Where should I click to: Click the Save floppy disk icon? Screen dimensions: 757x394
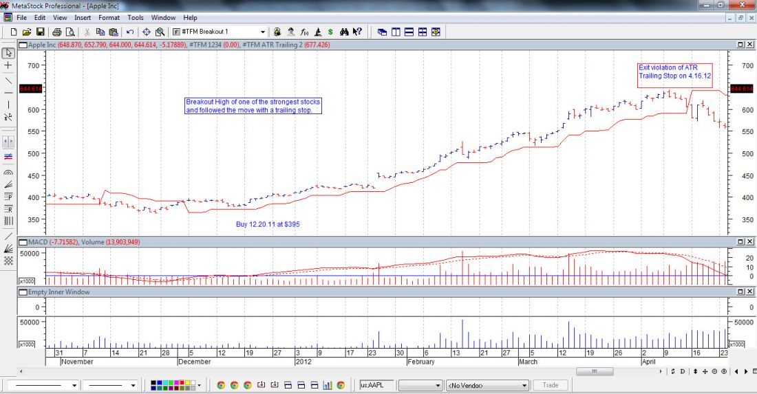point(41,32)
